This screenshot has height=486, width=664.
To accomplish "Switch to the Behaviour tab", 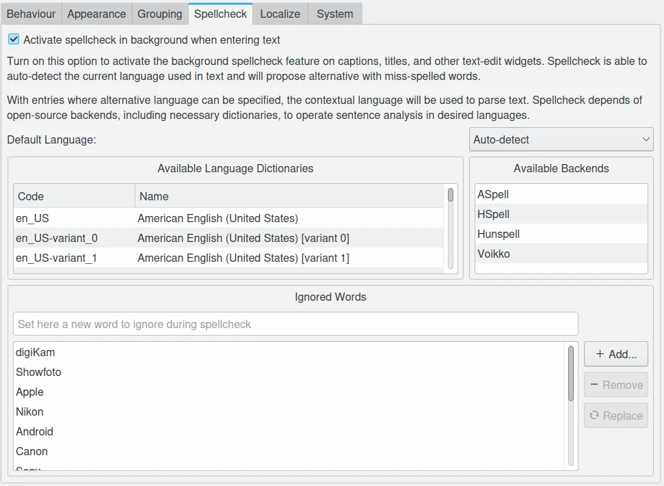I will tap(31, 14).
